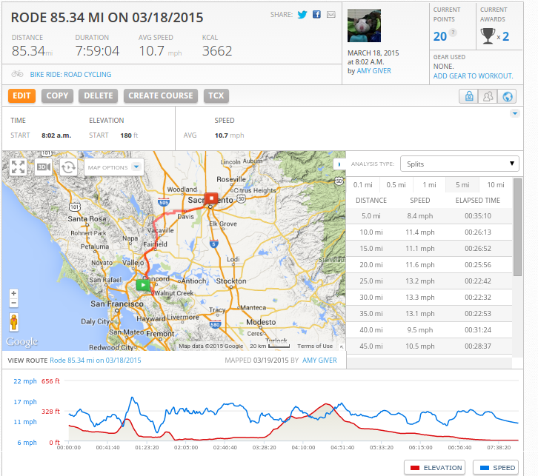Open Analysis Type Splits dropdown
Image resolution: width=538 pixels, height=476 pixels.
click(x=459, y=164)
